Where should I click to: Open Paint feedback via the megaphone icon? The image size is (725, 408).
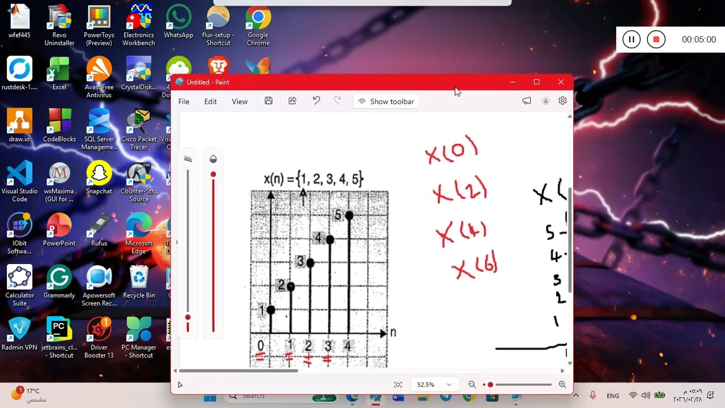(x=527, y=101)
